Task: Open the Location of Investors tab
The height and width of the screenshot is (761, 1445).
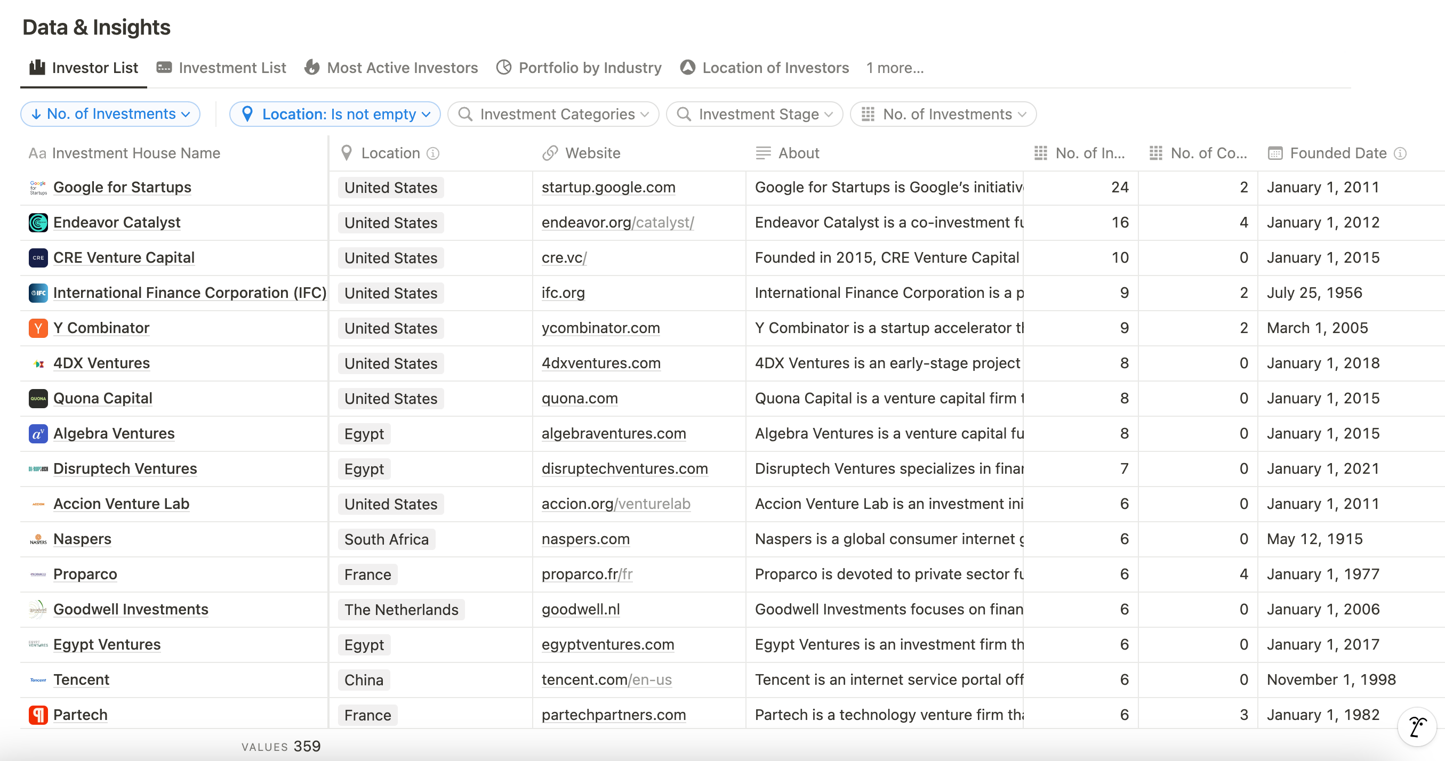Action: pos(765,68)
